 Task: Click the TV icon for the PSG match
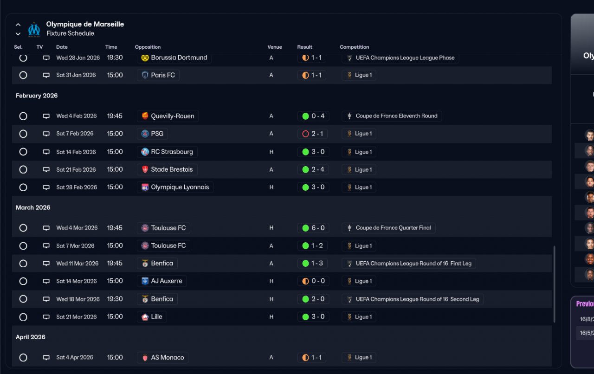(x=46, y=134)
